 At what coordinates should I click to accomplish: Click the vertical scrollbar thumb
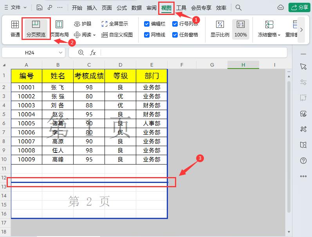(289, 147)
